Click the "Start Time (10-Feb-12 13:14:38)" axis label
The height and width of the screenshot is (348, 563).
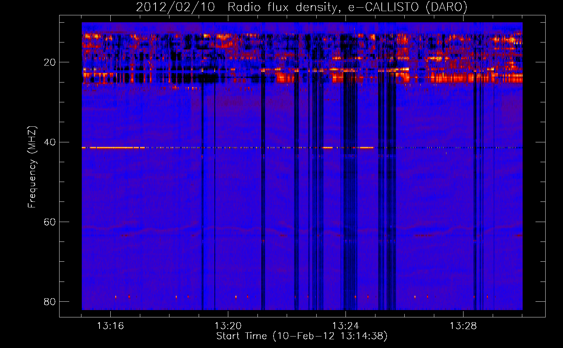pos(302,336)
